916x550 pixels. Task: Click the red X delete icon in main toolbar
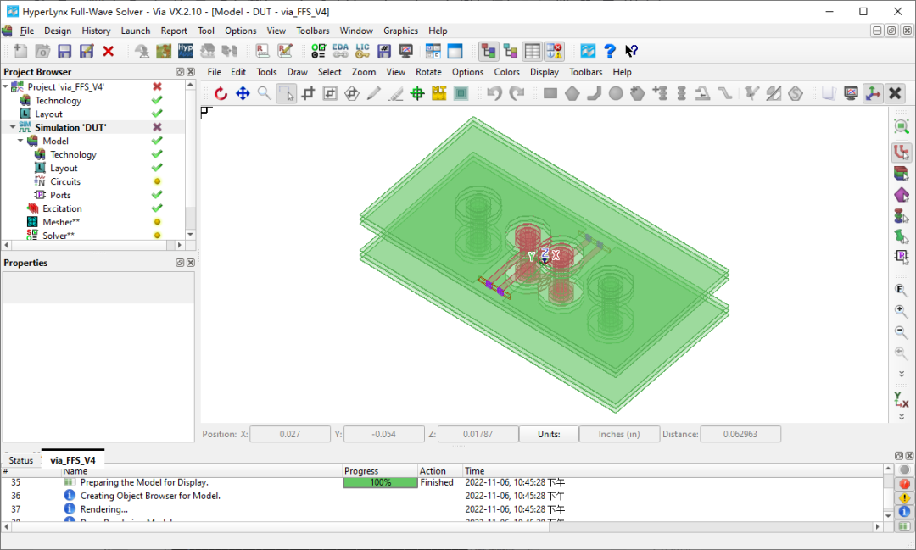(108, 52)
